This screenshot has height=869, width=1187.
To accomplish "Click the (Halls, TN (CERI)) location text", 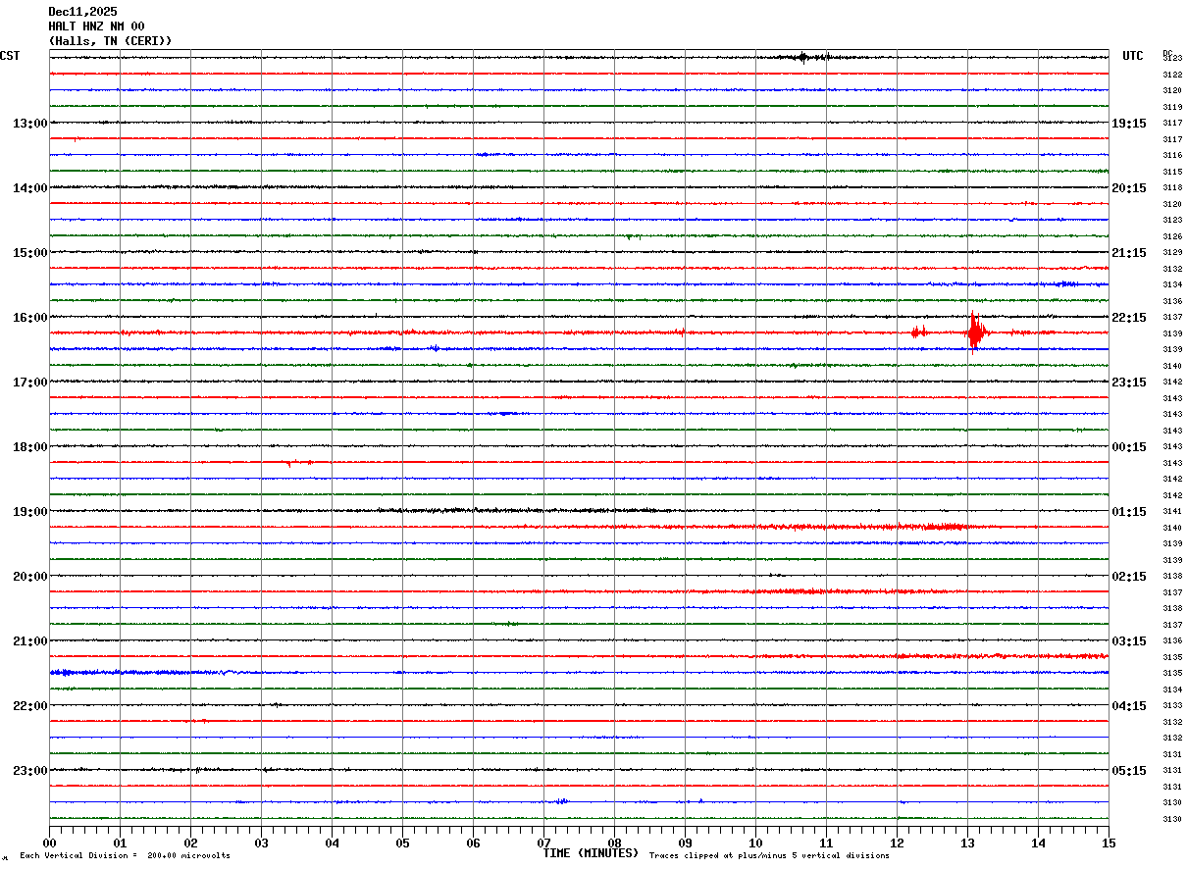I will (110, 41).
